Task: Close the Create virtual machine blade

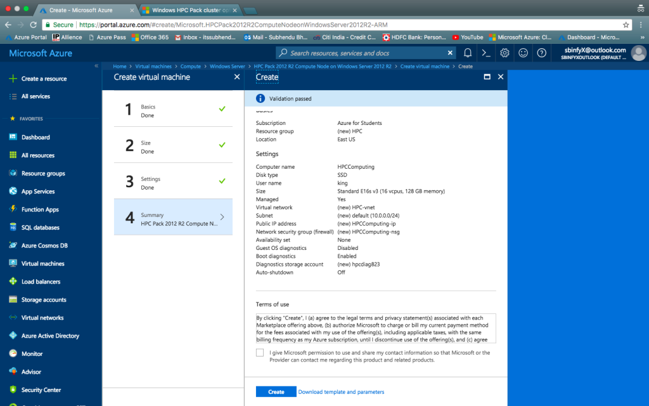Action: click(x=237, y=77)
